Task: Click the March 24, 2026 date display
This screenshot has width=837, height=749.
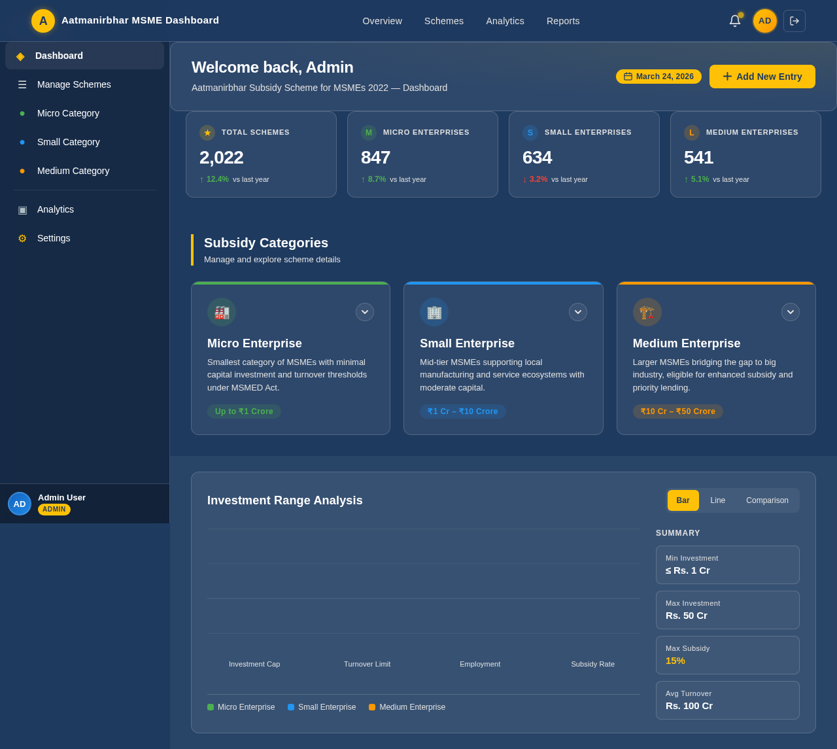Action: 658,76
